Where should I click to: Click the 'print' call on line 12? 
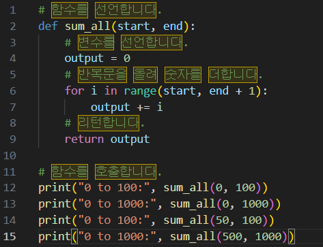55,188
